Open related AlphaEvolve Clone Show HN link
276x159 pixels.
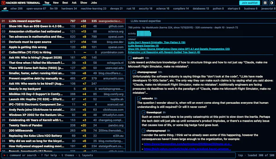pos(179,49)
